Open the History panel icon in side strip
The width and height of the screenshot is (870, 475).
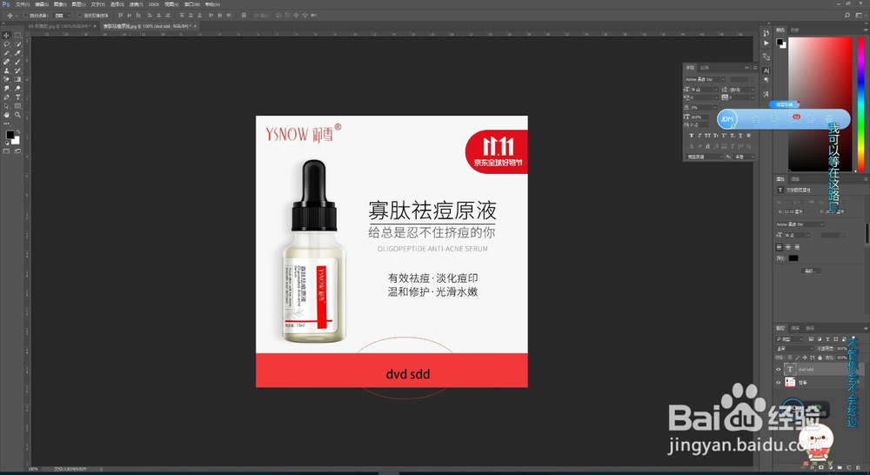coord(766,33)
